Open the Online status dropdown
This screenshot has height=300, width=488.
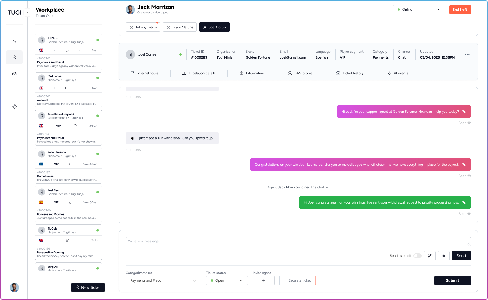tap(419, 10)
